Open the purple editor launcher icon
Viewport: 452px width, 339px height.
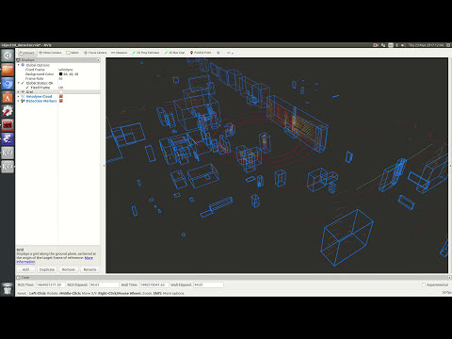tap(8, 138)
